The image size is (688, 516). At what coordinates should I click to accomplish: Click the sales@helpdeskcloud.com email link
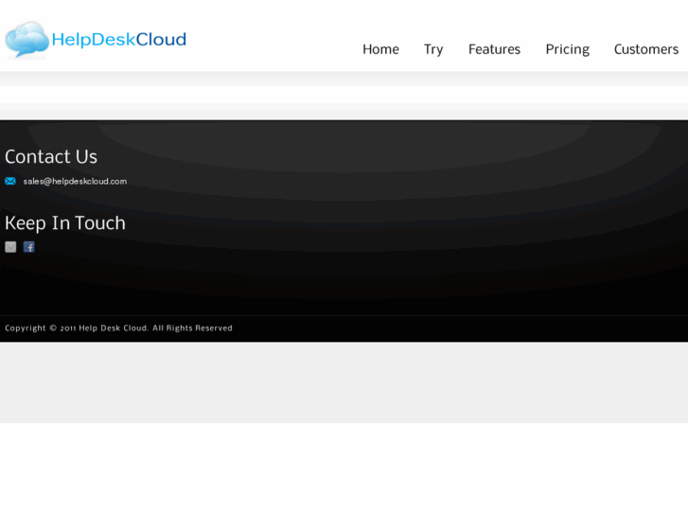75,182
